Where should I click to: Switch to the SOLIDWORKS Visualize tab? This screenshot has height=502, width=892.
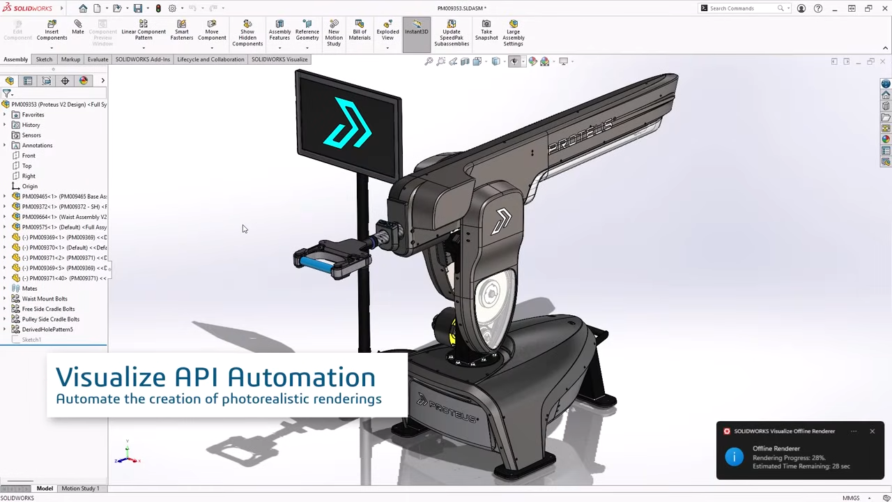pos(279,59)
